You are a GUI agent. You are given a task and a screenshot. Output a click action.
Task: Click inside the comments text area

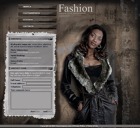point(31,100)
